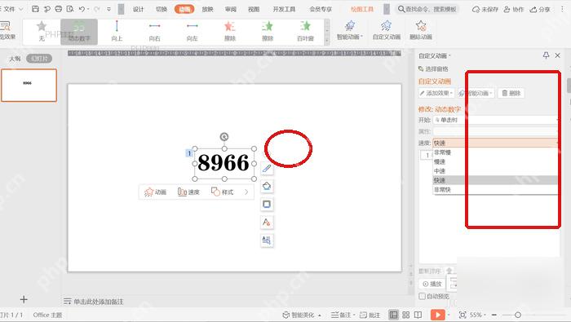Switch to the 审阅 ribbon tab
This screenshot has width=571, height=322.
(231, 10)
